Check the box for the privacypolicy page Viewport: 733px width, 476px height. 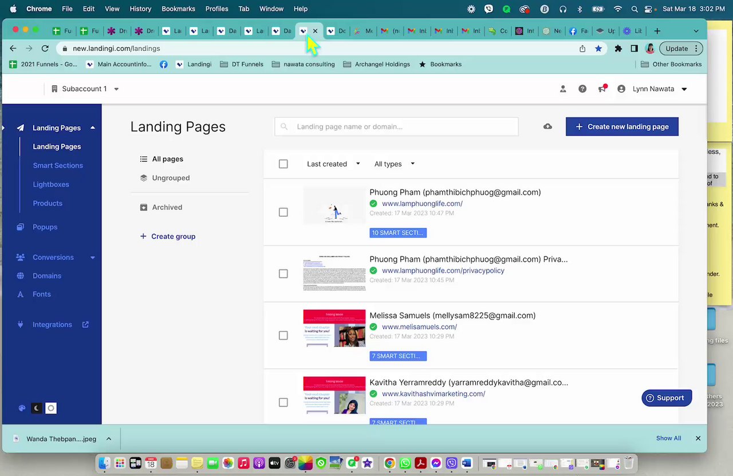pyautogui.click(x=283, y=273)
